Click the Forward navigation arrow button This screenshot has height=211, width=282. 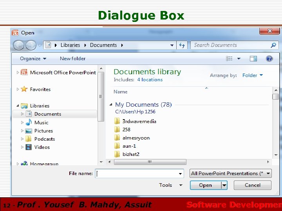tap(31, 45)
